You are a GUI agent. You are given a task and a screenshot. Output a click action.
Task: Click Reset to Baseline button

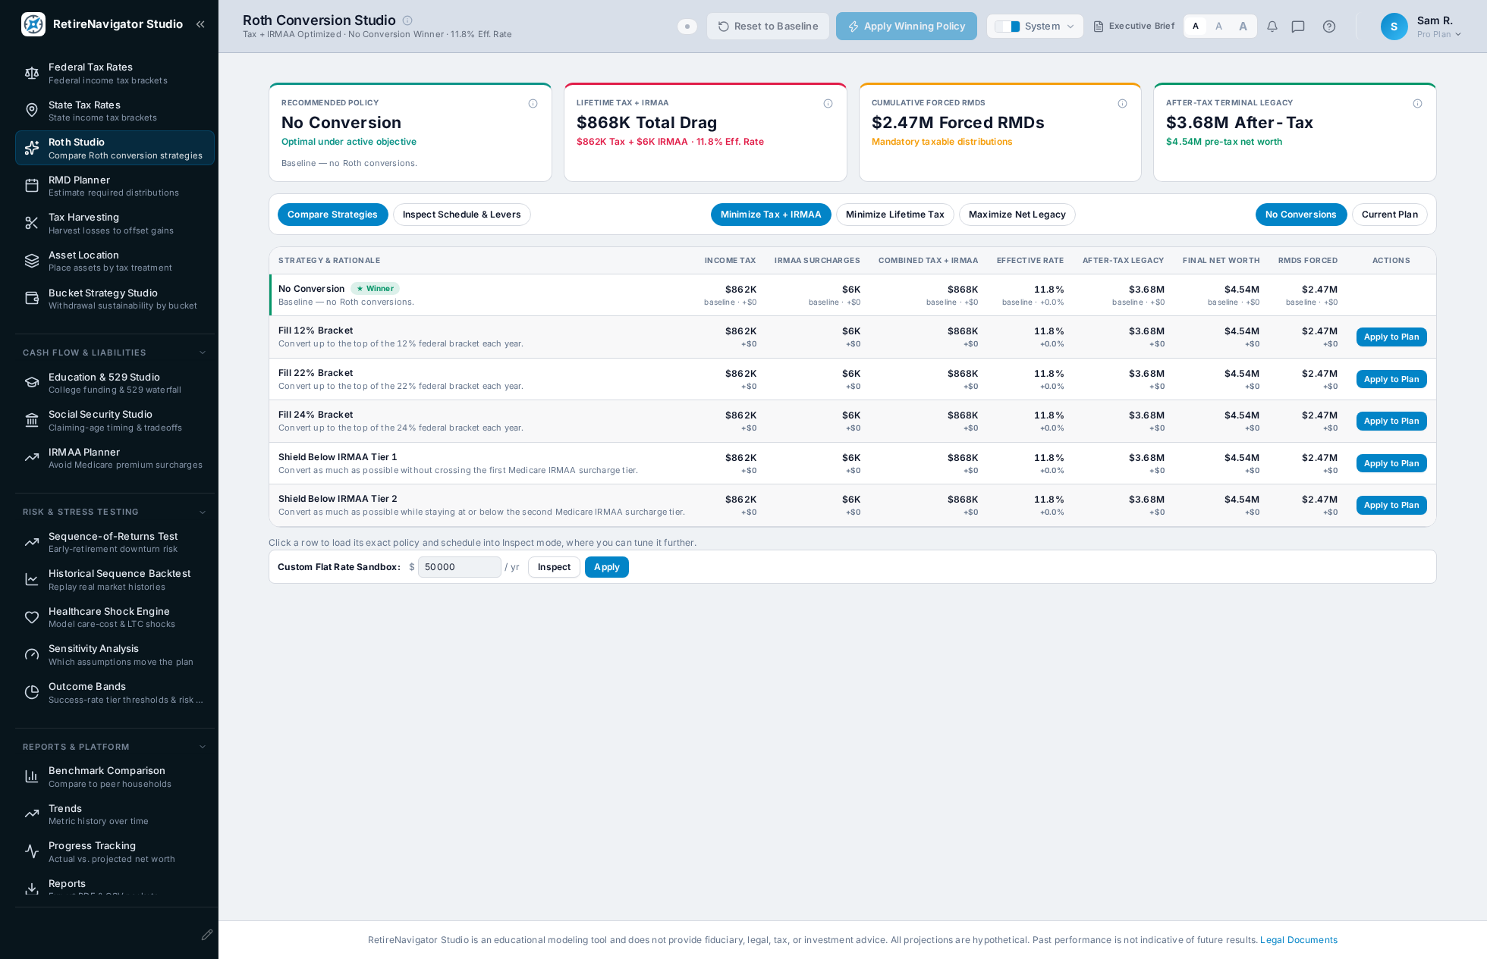(768, 27)
